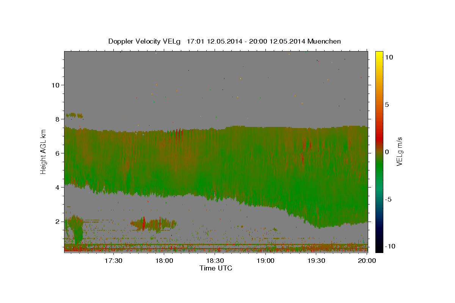This screenshot has height=303, width=455.
Task: Click the 17:30 time tick label
Action: point(113,261)
